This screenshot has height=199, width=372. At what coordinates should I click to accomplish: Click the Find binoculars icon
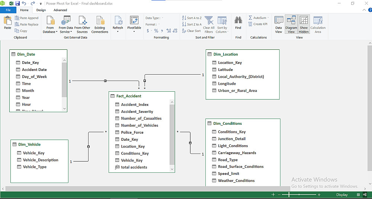pyautogui.click(x=238, y=20)
